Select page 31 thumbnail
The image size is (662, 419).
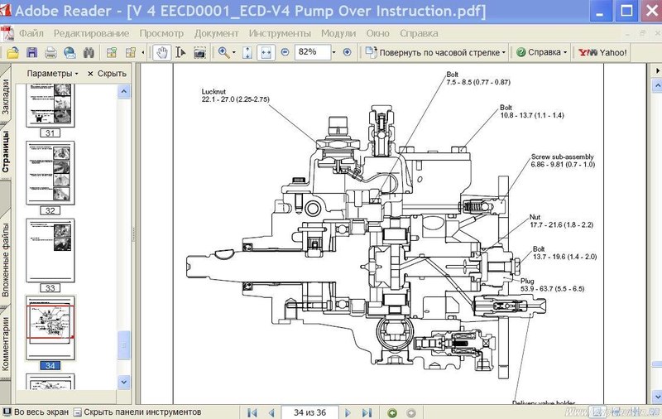[50, 106]
